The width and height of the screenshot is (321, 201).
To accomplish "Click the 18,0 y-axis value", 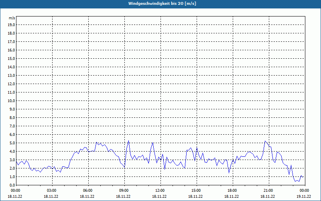I will coord(12,33).
